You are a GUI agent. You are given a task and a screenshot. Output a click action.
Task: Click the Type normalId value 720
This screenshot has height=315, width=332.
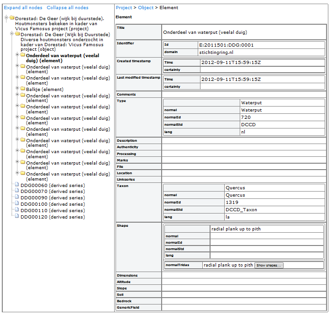pos(246,117)
